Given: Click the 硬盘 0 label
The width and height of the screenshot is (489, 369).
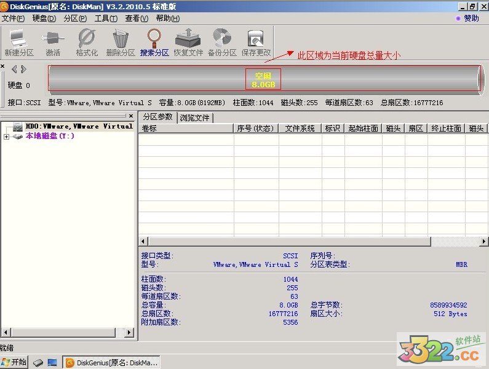Looking at the screenshot, I should tap(19, 85).
